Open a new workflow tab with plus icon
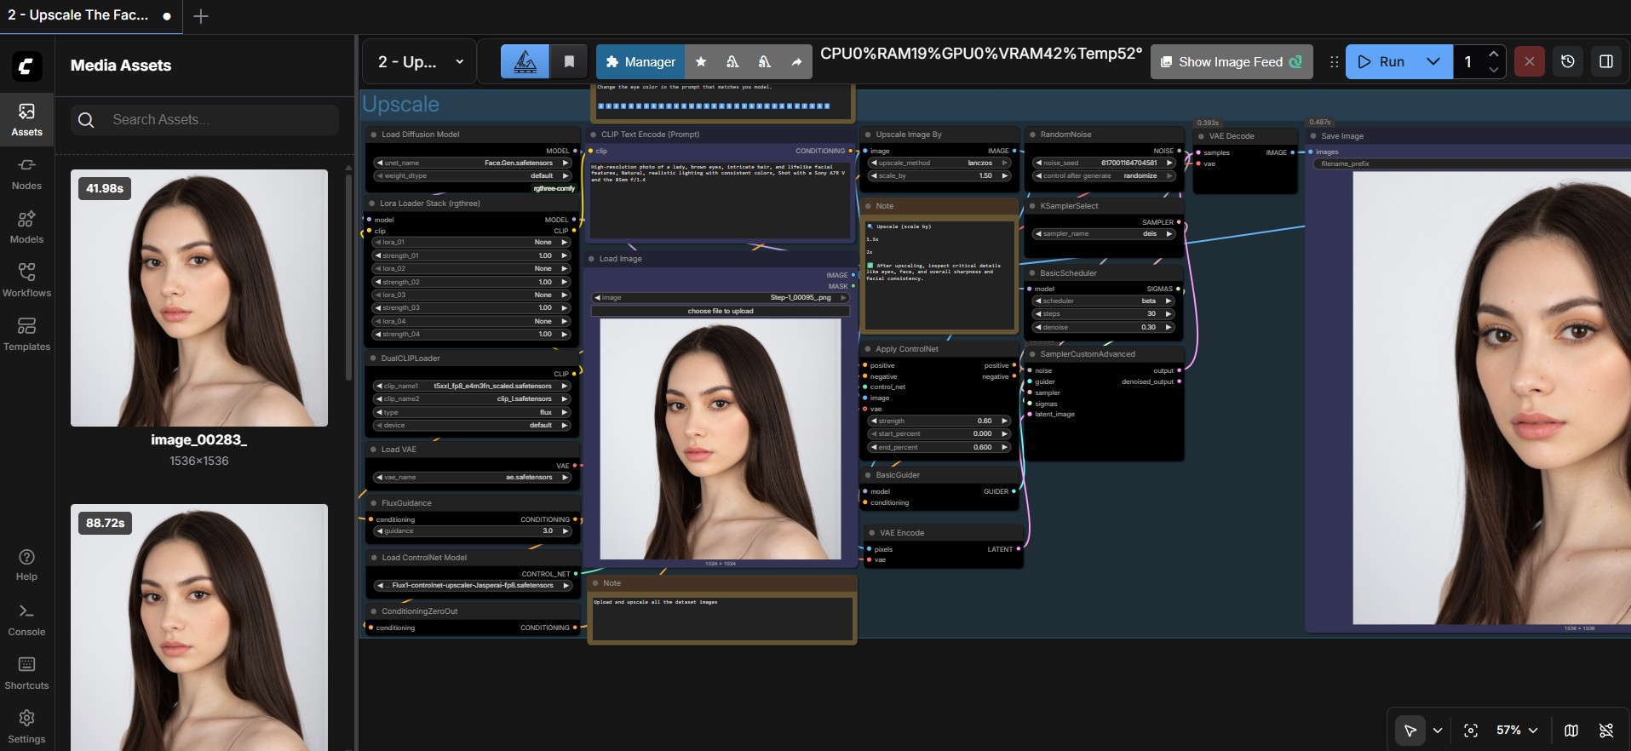This screenshot has height=751, width=1631. 201,16
